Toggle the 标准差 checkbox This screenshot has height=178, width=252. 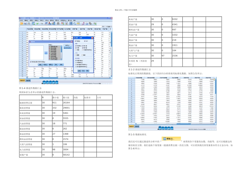pyautogui.click(x=76, y=46)
